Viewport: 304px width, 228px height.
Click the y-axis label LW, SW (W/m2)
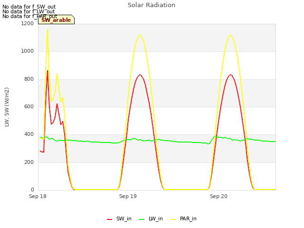(7, 107)
